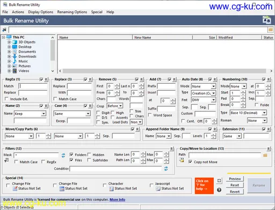275x210 pixels.
Task: Click the RegEx Match input field
Action: tap(33, 86)
